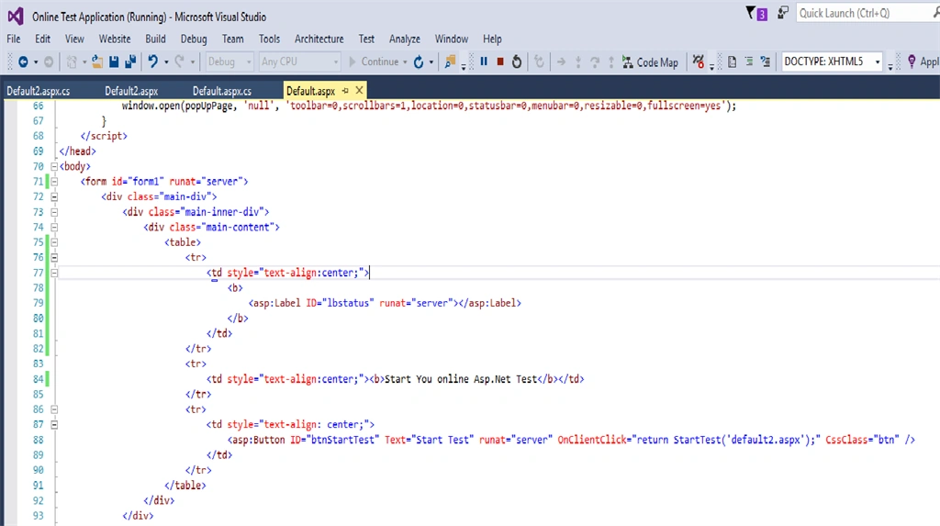Open Navigate Backward history dropdown
Viewport: 940px width, 526px height.
(x=36, y=62)
